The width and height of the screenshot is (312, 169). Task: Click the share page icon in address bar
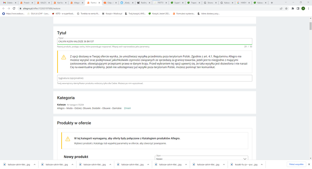click(x=281, y=8)
